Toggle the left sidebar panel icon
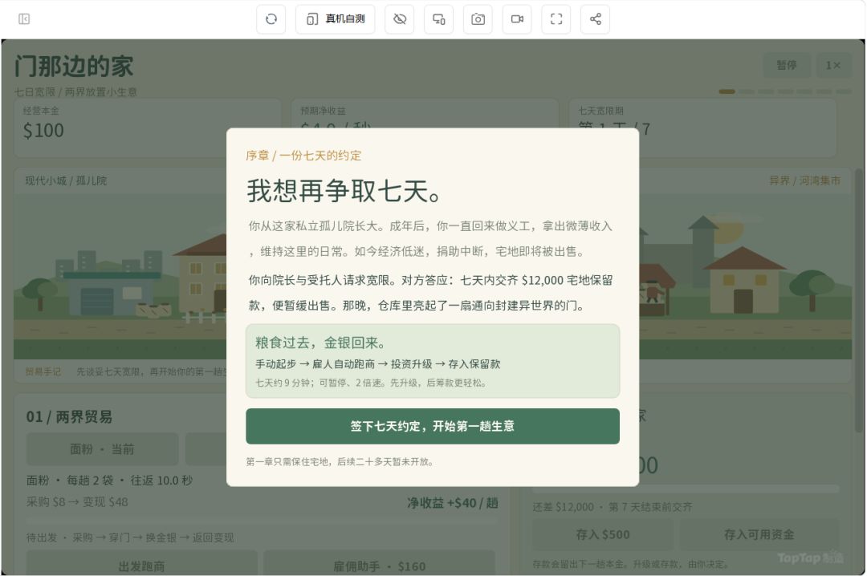 [24, 19]
